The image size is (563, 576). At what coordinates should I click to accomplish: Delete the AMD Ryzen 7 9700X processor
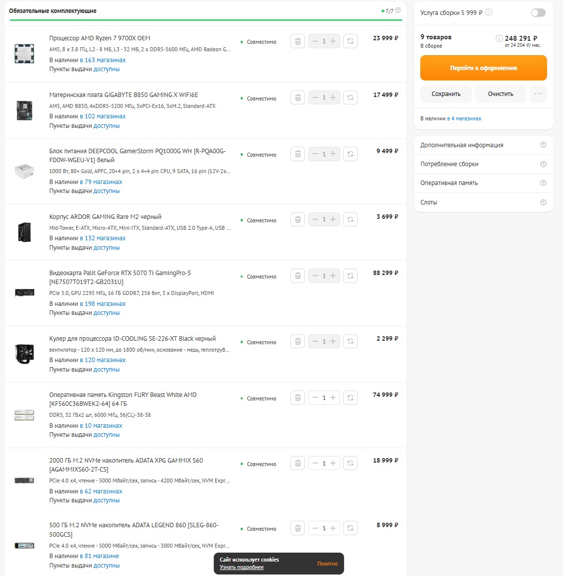click(x=297, y=41)
